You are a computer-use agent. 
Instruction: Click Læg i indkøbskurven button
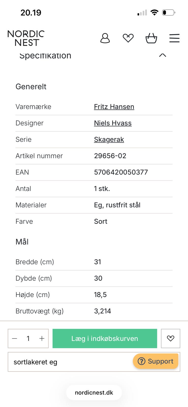pos(105,338)
